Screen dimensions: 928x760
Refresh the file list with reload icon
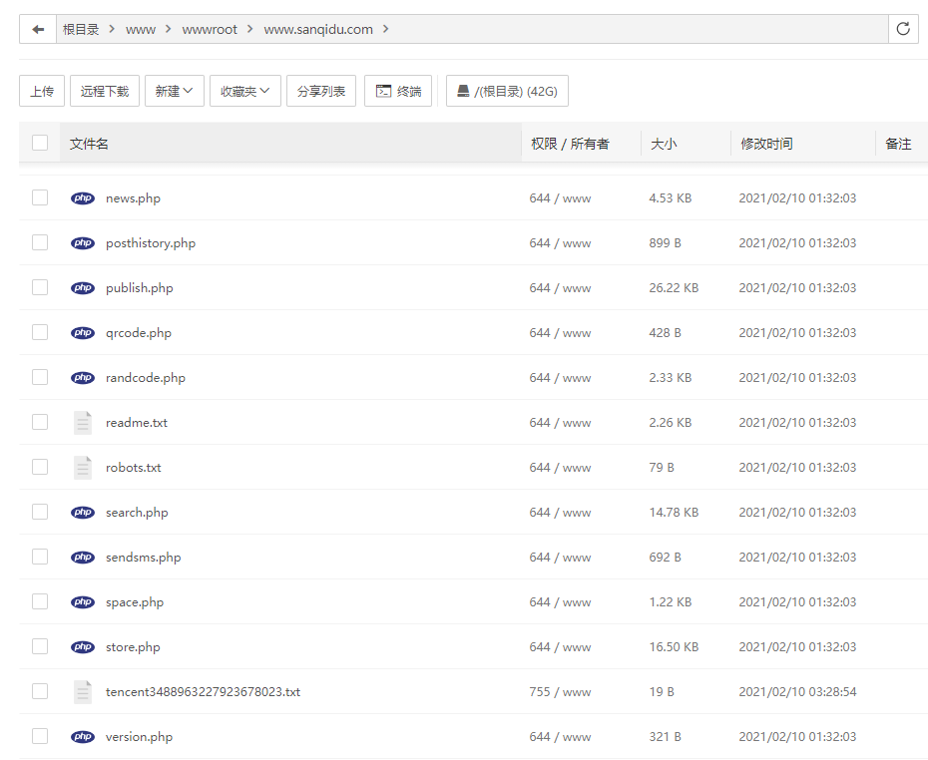(903, 29)
